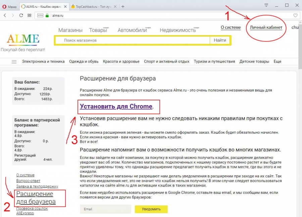Open a new browser tab
302x217 pixels.
(123, 7)
